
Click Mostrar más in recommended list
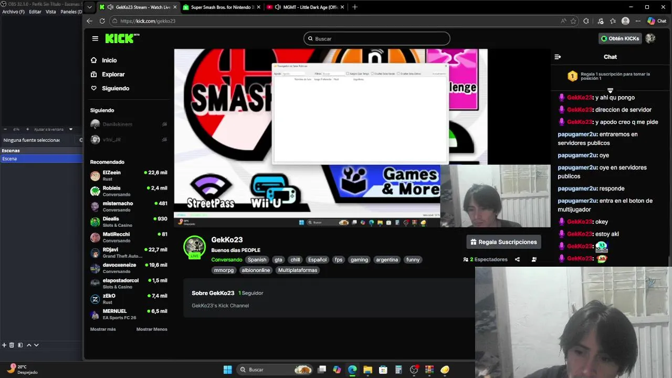click(x=103, y=329)
